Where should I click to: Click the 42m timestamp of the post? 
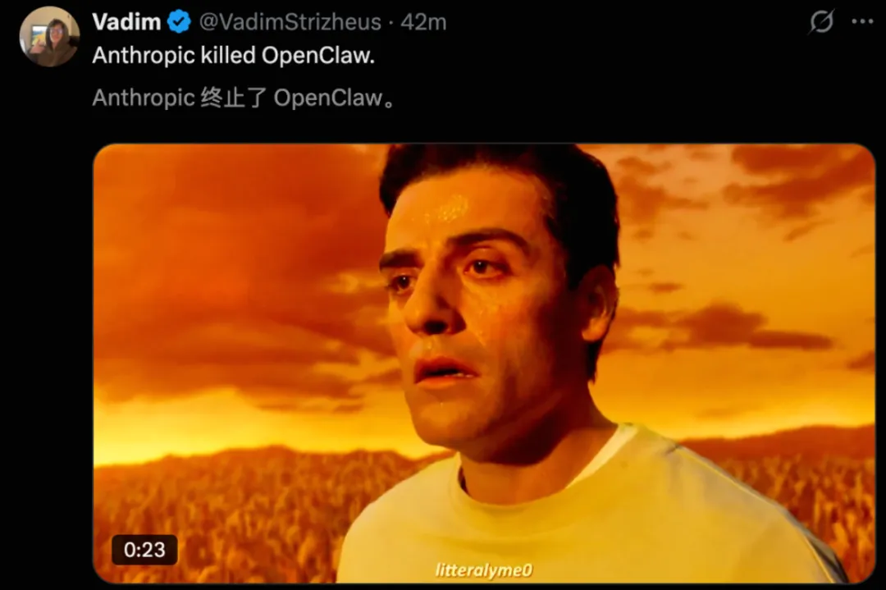pos(423,22)
